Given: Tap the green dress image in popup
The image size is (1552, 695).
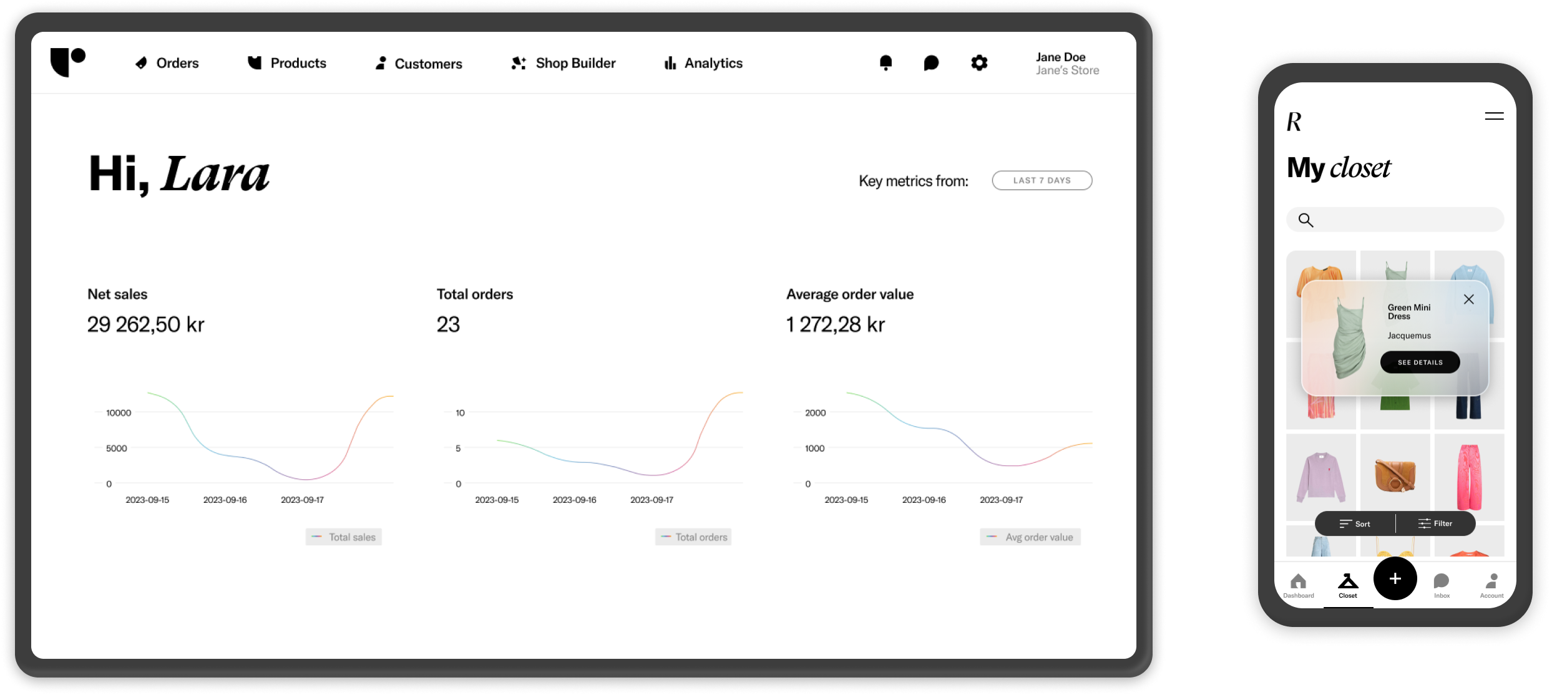Looking at the screenshot, I should (1349, 338).
